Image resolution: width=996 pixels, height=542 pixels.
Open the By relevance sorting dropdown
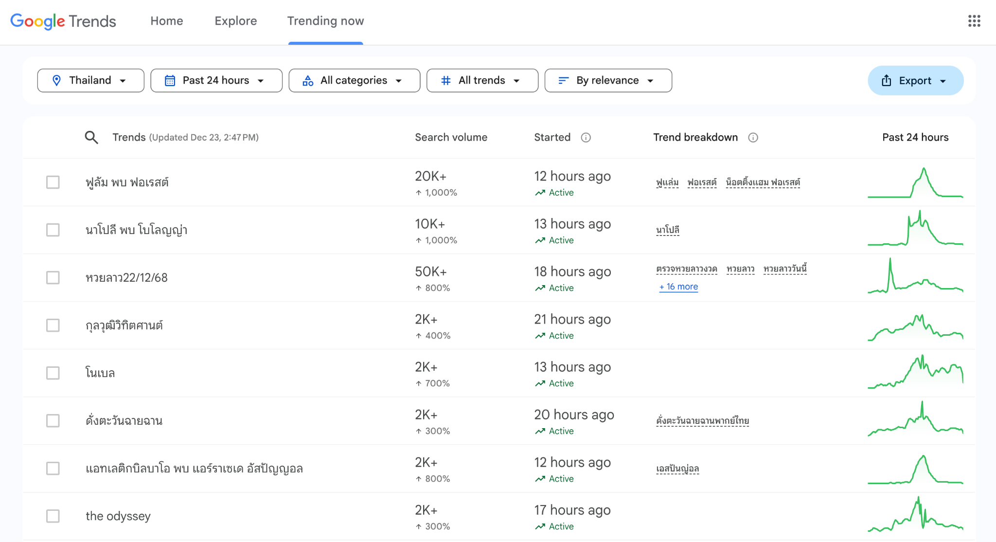coord(608,80)
